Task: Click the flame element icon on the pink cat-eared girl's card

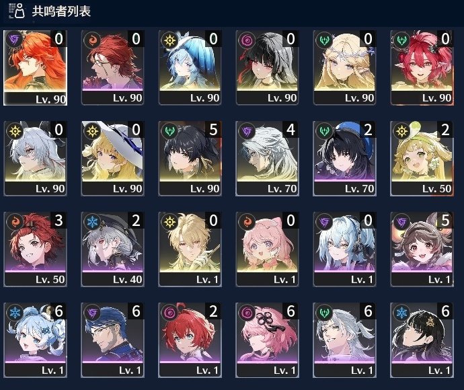Action: tap(247, 222)
